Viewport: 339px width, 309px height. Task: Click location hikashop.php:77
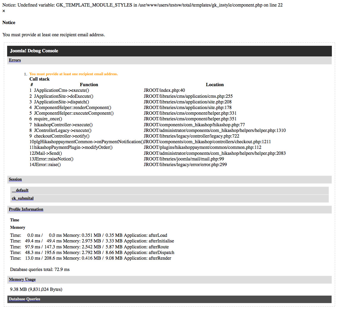[194, 125]
